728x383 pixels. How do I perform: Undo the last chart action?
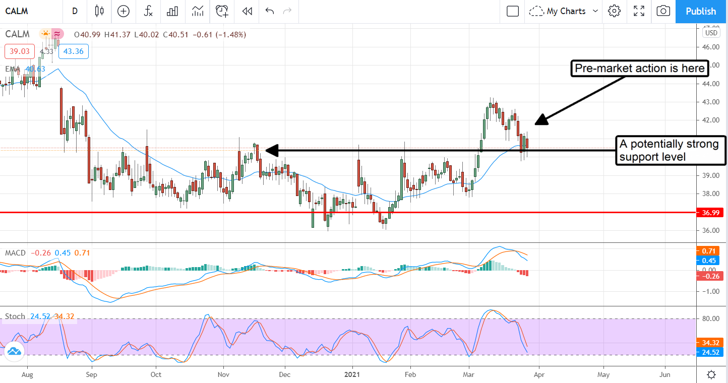click(x=269, y=11)
